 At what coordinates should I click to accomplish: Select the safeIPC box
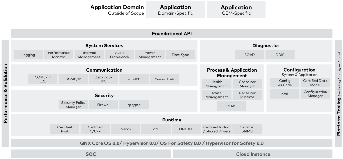point(134,79)
